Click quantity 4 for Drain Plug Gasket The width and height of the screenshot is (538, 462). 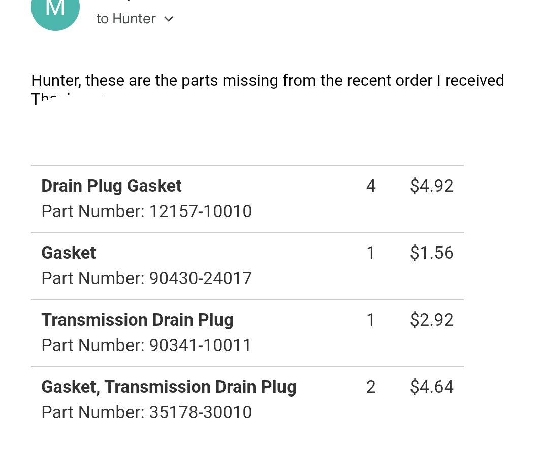[371, 186]
